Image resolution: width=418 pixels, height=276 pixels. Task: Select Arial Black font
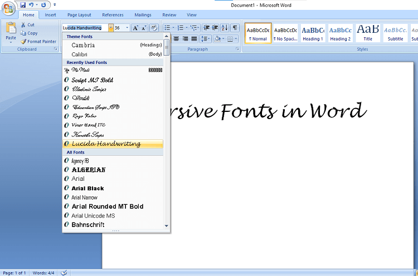pos(113,188)
